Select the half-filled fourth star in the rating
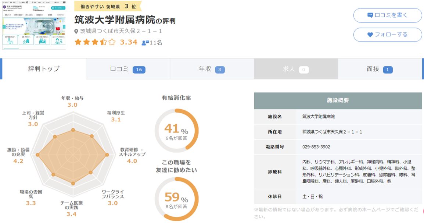This screenshot has width=424, height=223. coord(103,42)
